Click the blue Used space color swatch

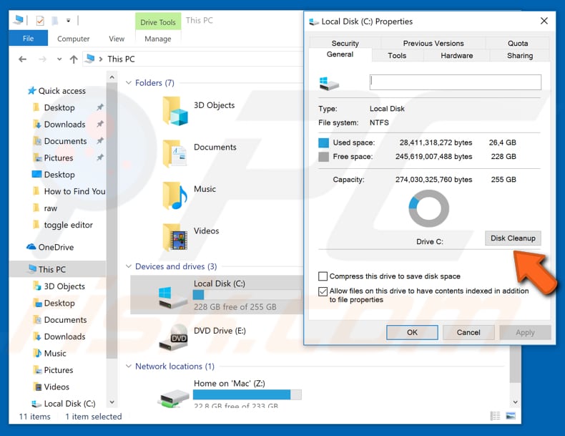tap(323, 142)
